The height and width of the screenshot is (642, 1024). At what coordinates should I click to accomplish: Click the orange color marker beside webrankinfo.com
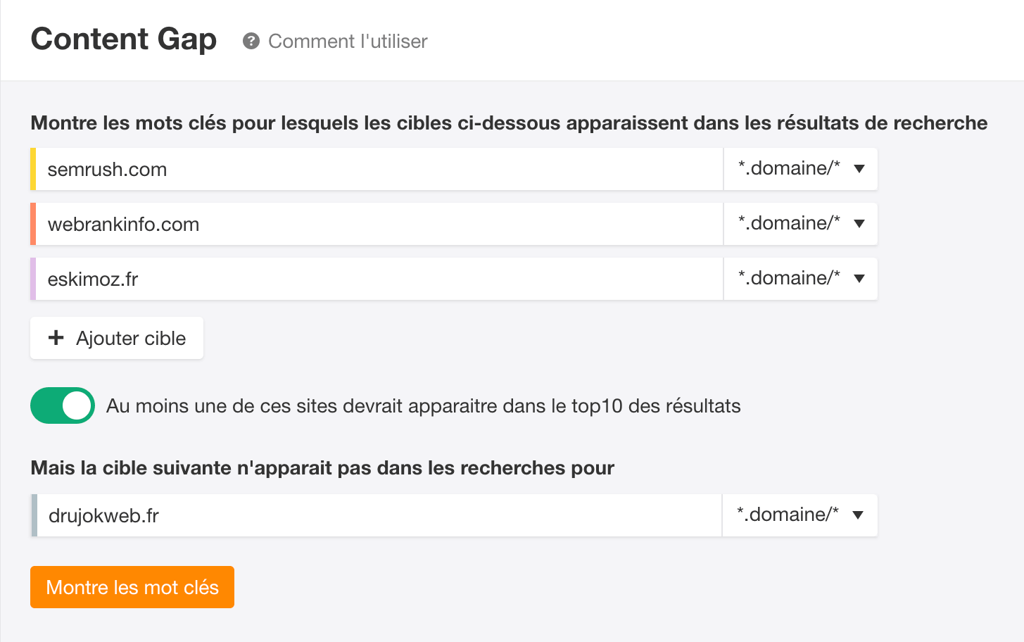[x=33, y=224]
